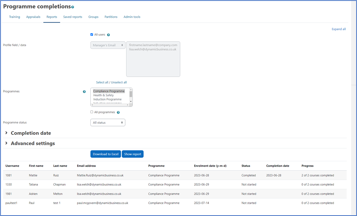Viewport: 357px width, 216px height.
Task: Click the programmes list down scroll arrow
Action: pos(131,102)
